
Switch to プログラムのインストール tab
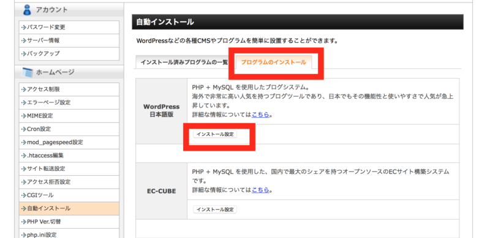coord(273,62)
